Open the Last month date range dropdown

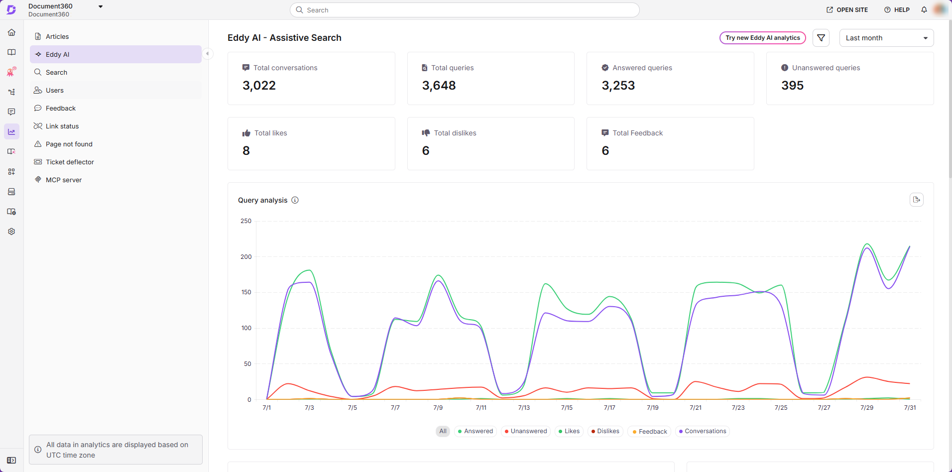coord(886,38)
